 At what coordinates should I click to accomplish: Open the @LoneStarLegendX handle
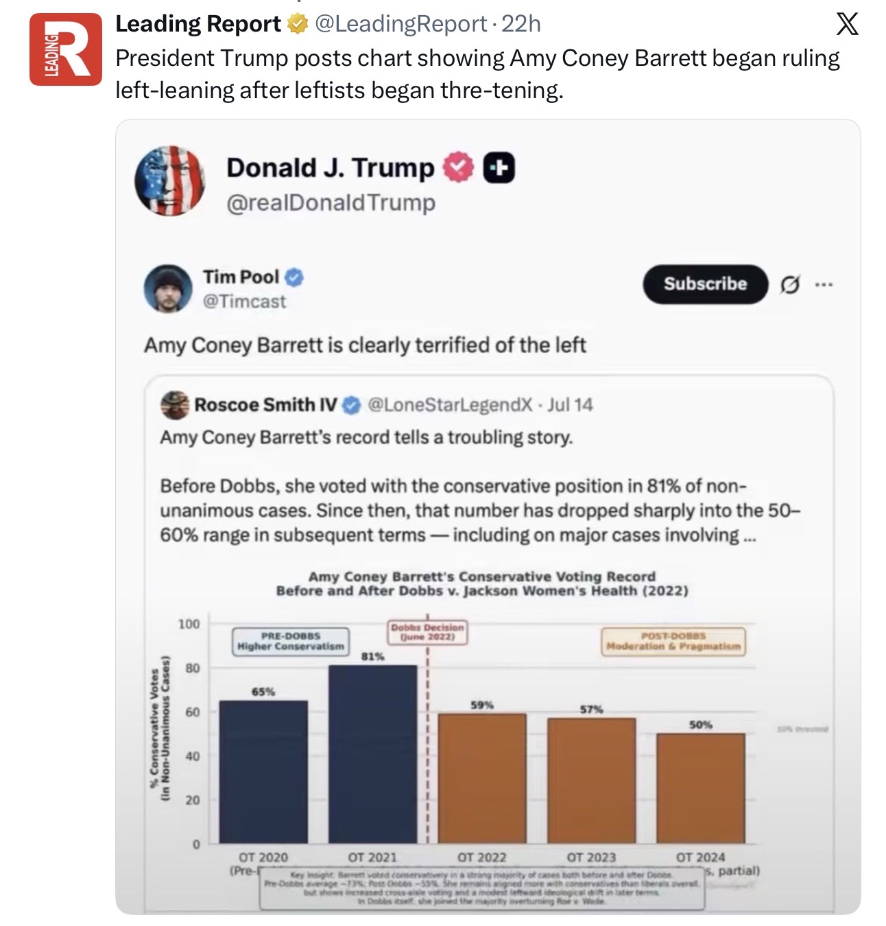click(451, 405)
